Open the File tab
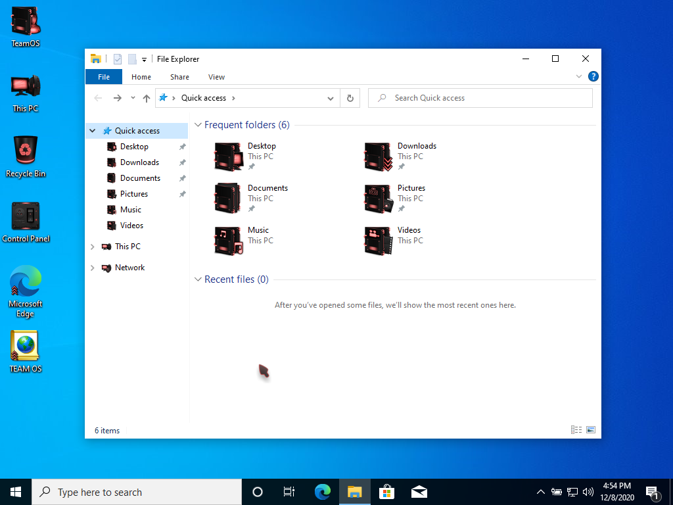673x505 pixels. [x=104, y=77]
